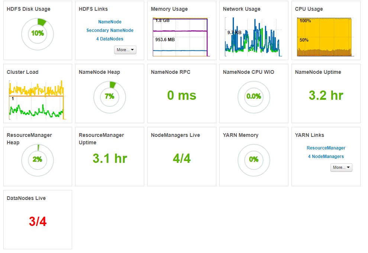368x253 pixels.
Task: Open the 4 NodeManagers link
Action: pos(326,157)
